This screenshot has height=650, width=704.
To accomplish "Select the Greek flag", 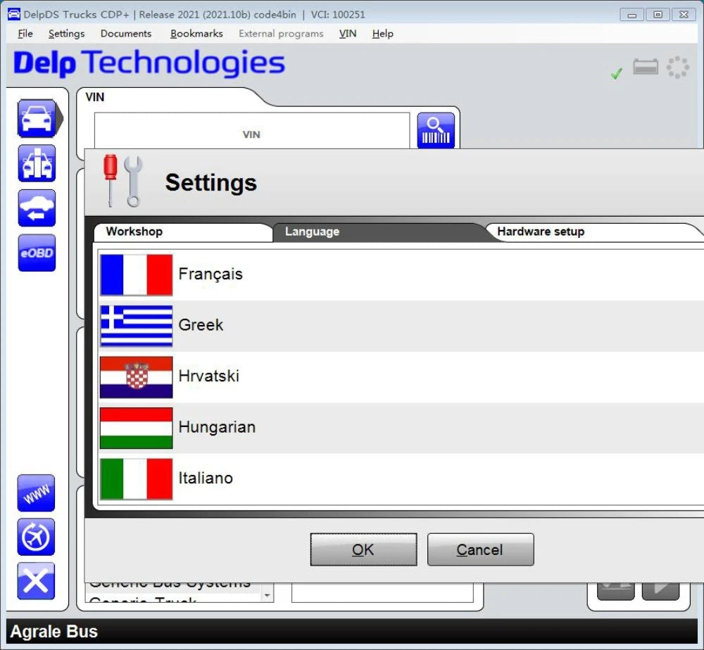I will click(136, 326).
